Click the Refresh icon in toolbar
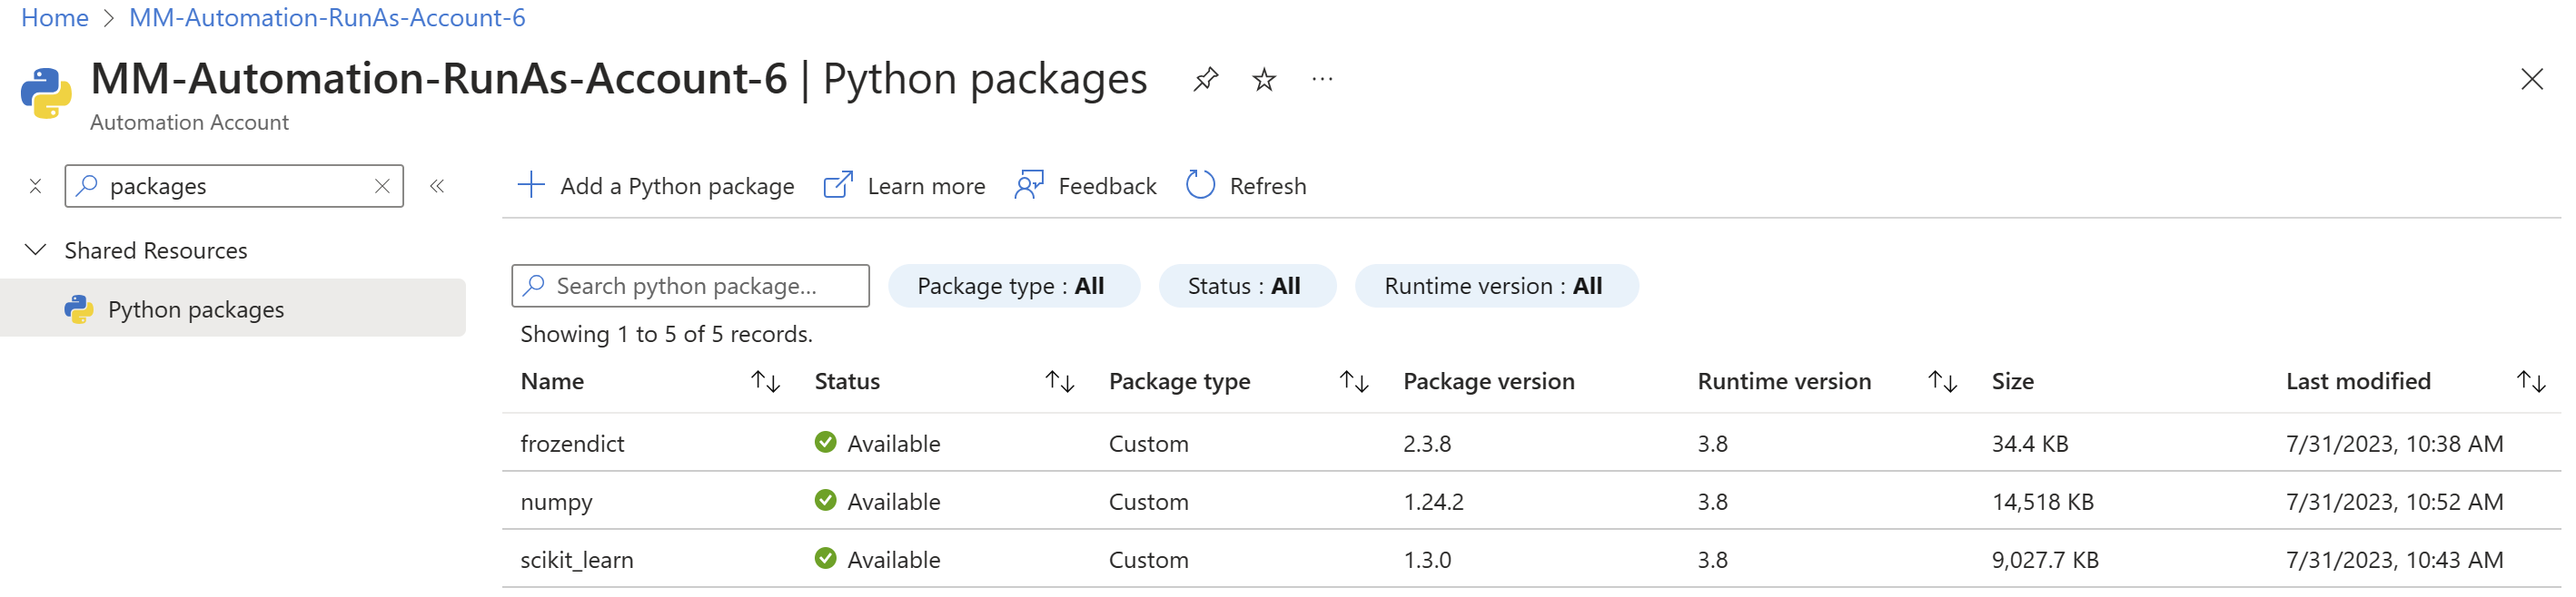This screenshot has height=597, width=2576. tap(1200, 186)
